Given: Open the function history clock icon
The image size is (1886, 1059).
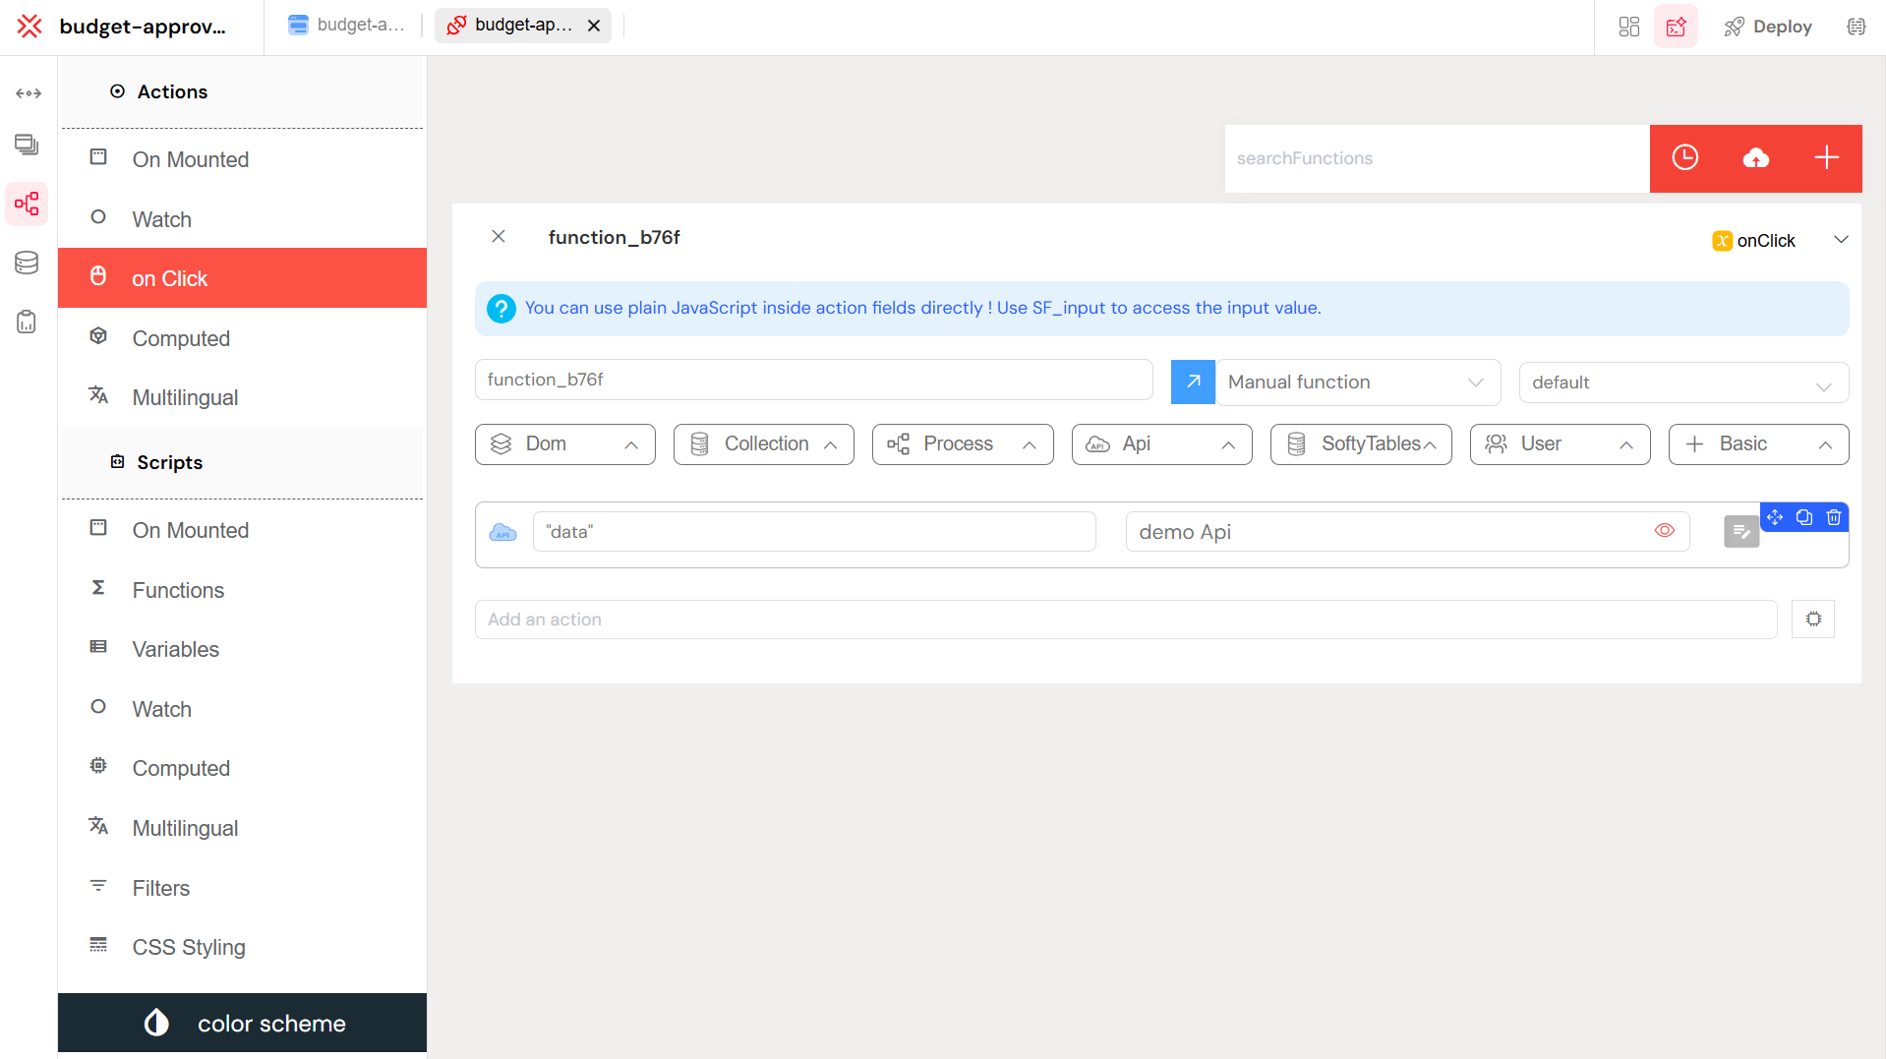Looking at the screenshot, I should click(1685, 157).
